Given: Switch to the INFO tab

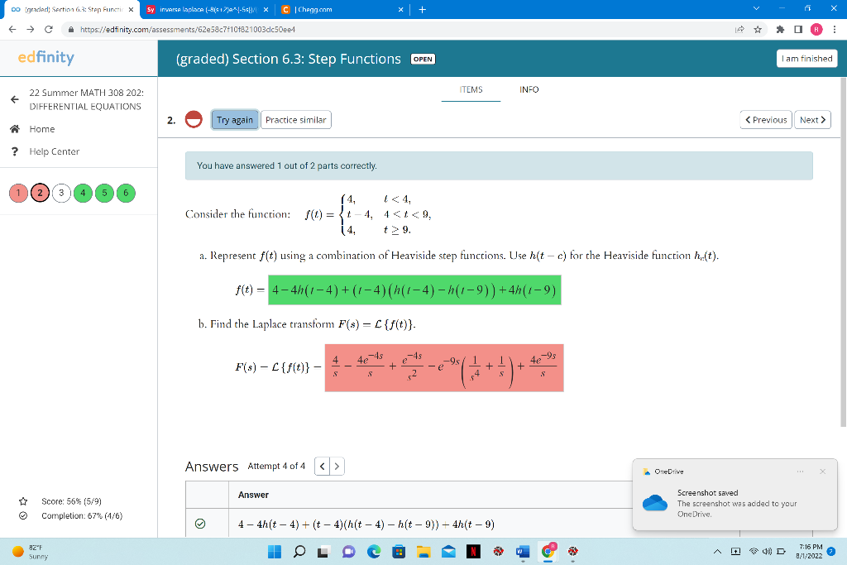Looking at the screenshot, I should click(529, 89).
